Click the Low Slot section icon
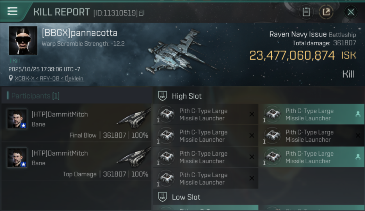This screenshot has width=365, height=211. (163, 197)
